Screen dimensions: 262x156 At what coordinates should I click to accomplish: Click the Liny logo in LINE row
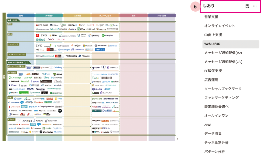46,78
